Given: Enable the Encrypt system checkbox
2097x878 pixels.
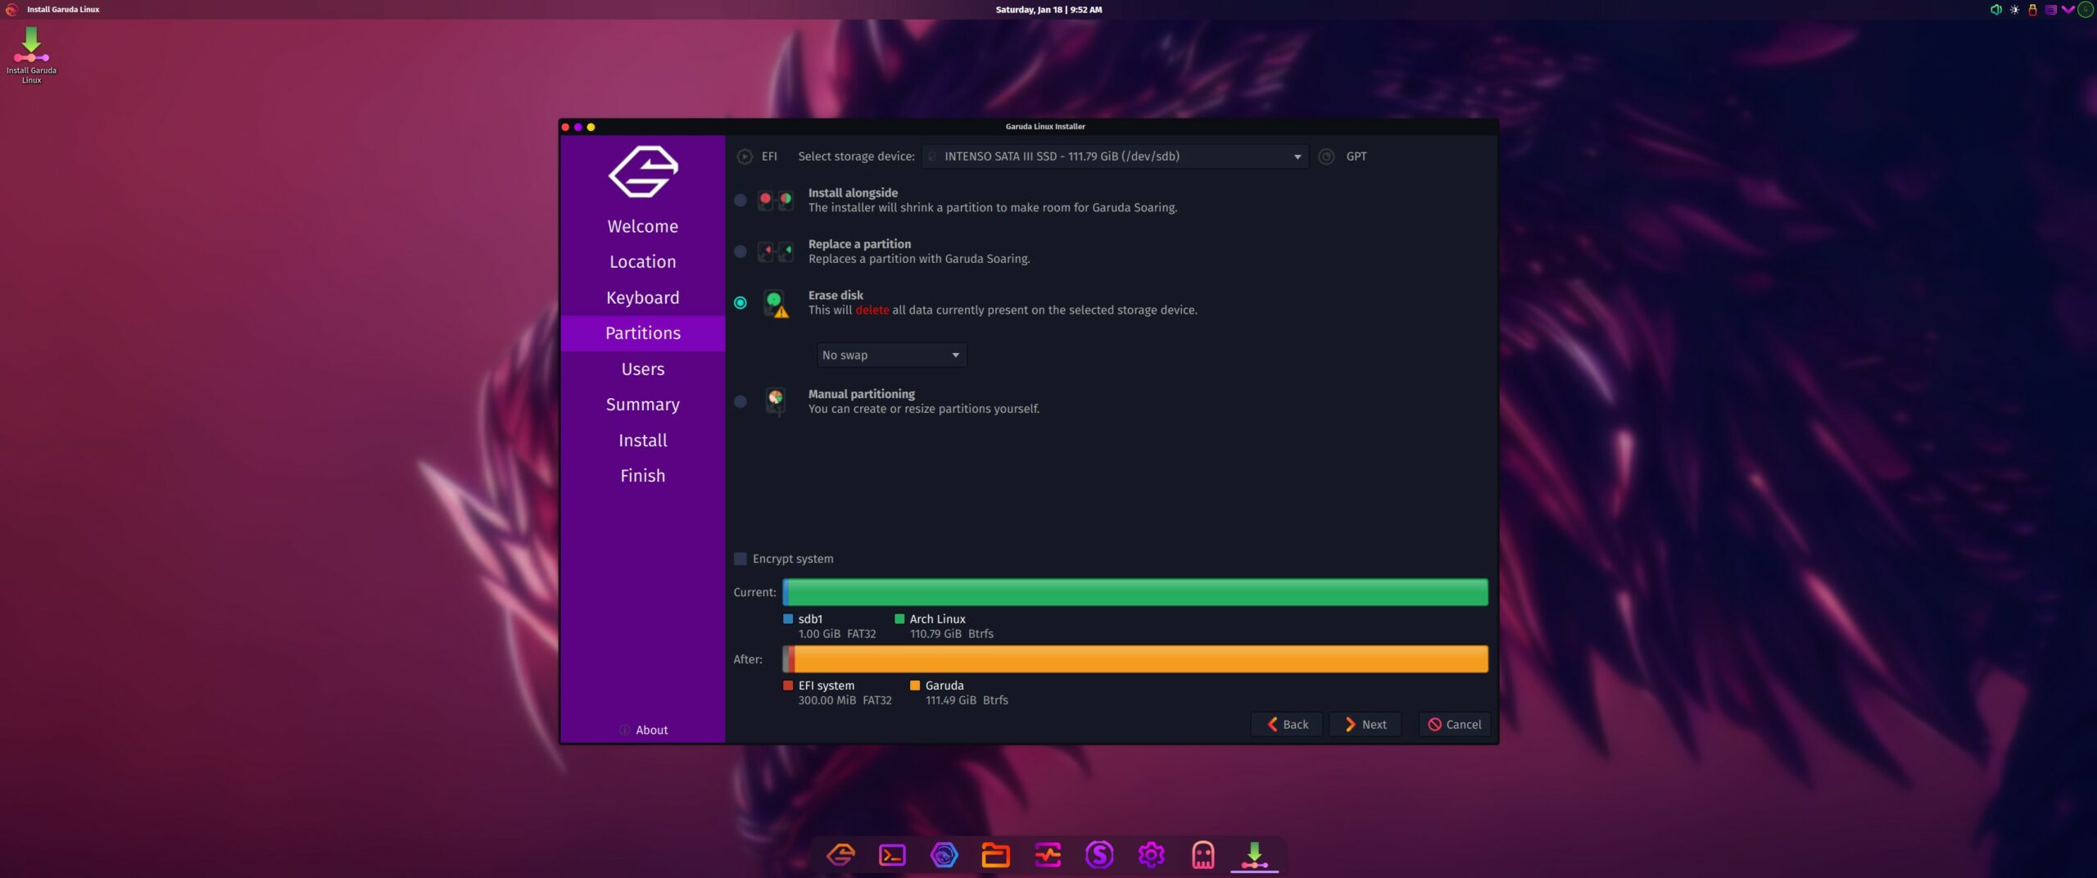Looking at the screenshot, I should 741,559.
